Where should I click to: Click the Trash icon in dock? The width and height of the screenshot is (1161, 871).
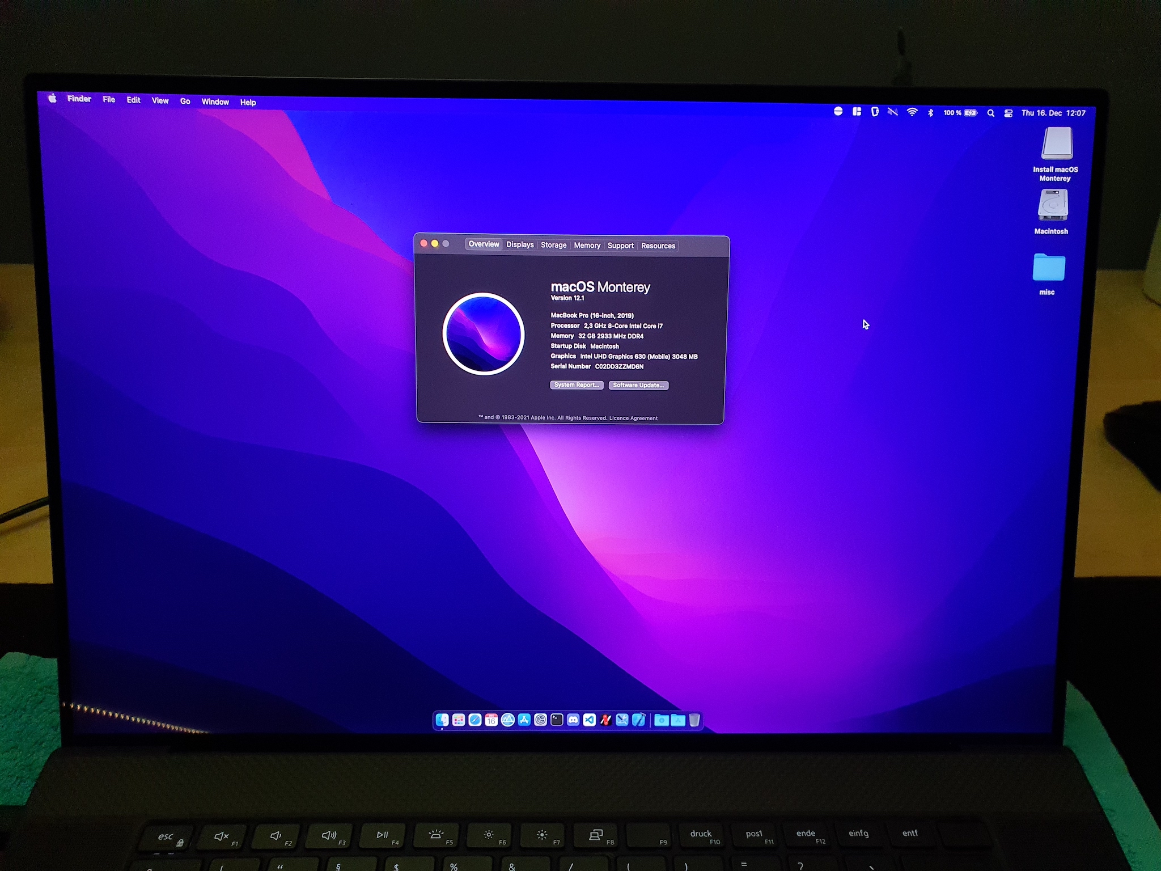click(694, 721)
